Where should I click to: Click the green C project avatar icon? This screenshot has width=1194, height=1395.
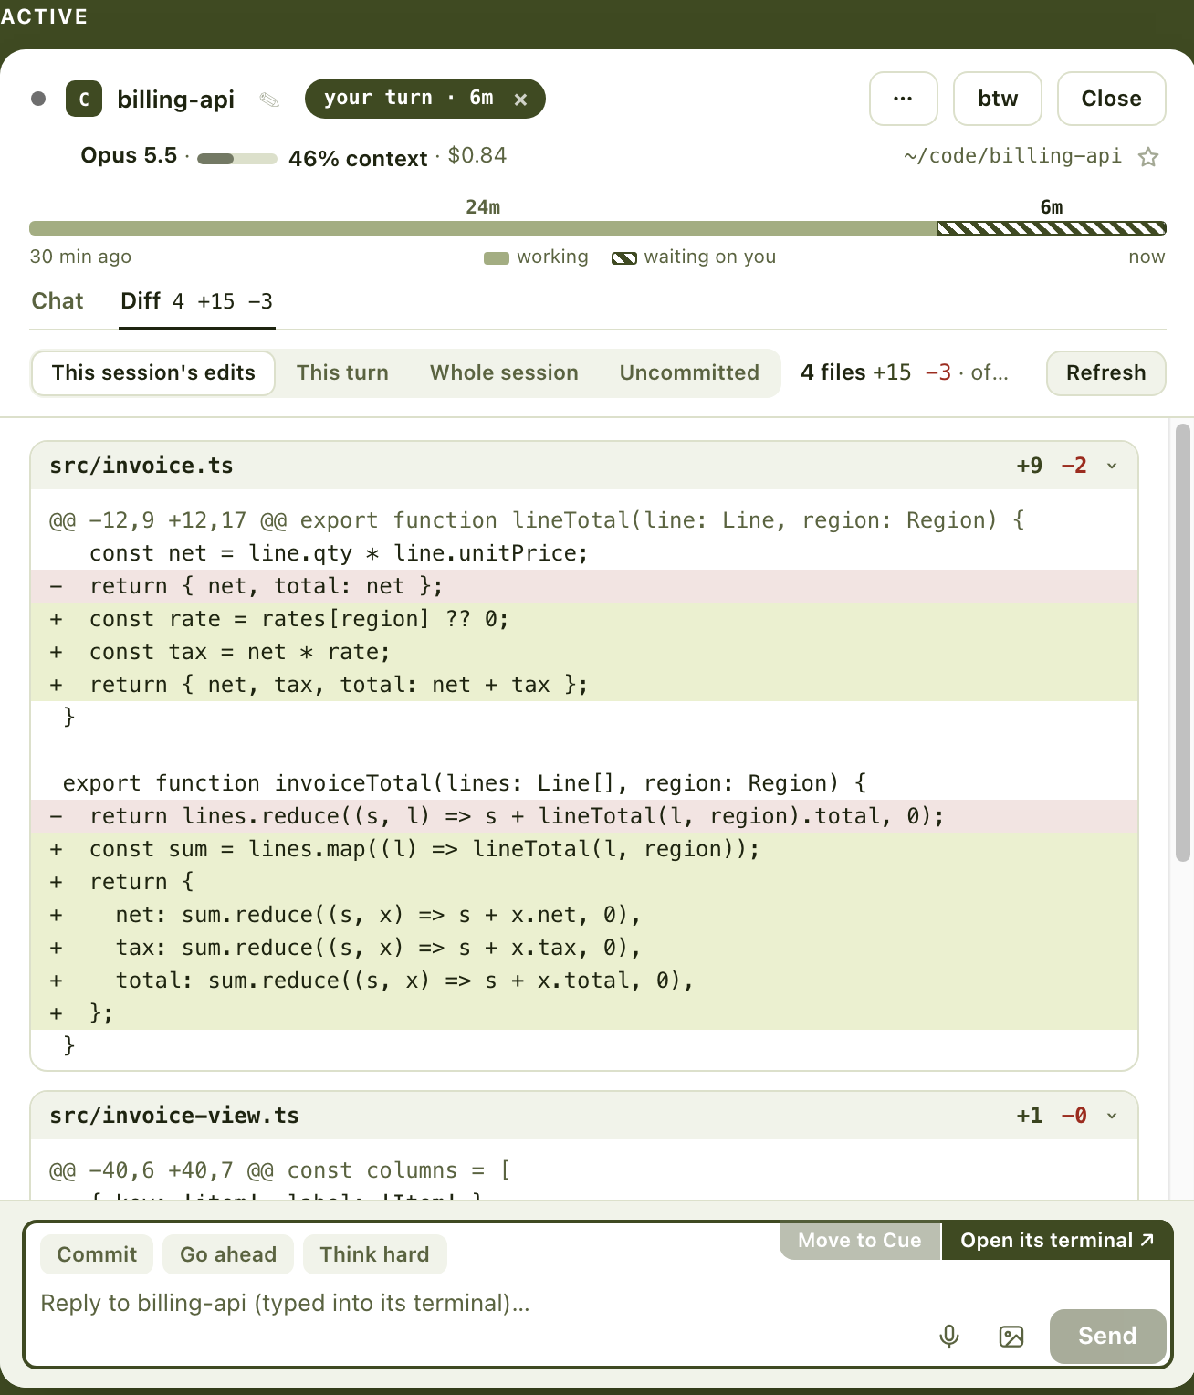(x=84, y=99)
